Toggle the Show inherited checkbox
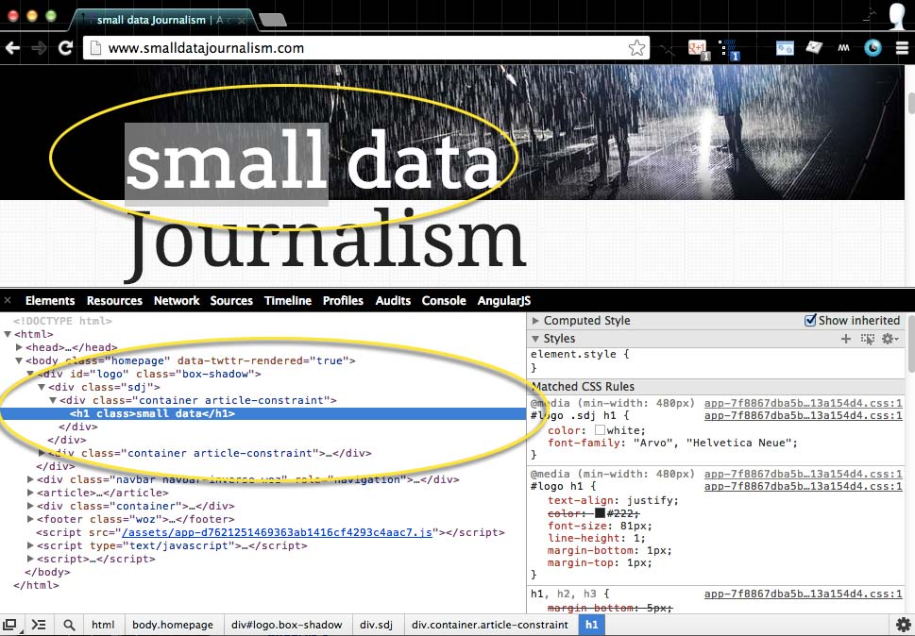915x636 pixels. point(810,320)
